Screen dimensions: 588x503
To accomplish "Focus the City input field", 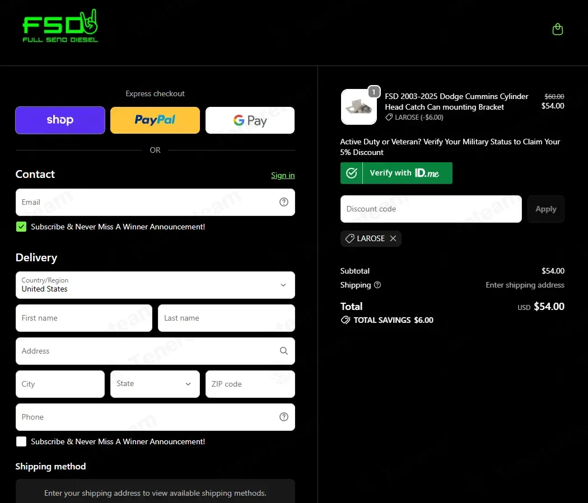I will click(60, 384).
